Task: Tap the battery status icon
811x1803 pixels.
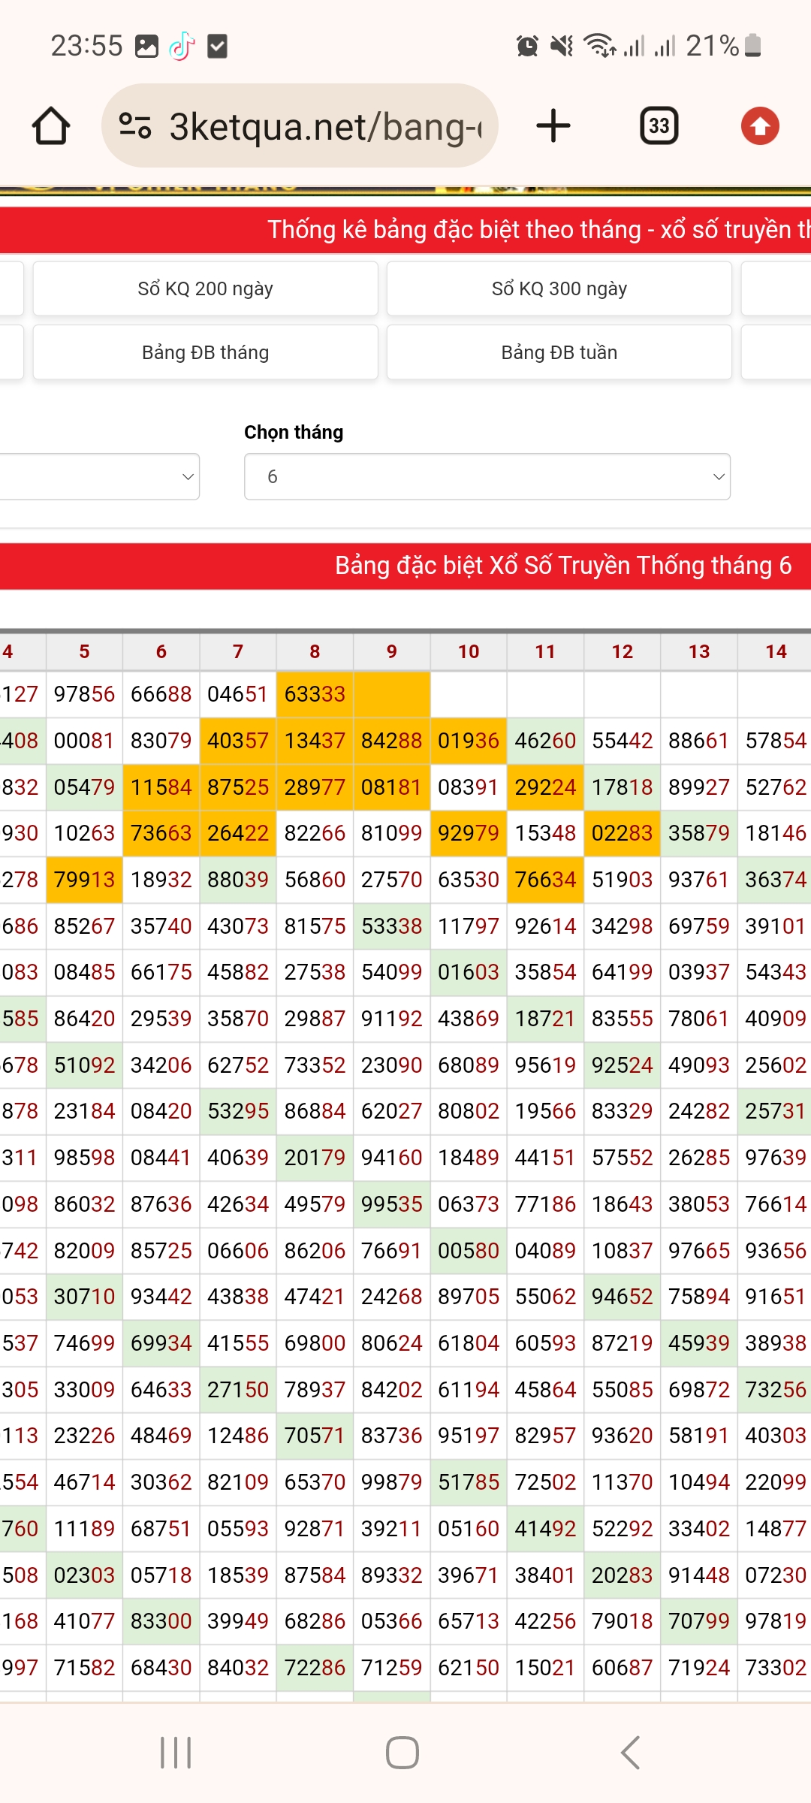Action: tap(753, 46)
